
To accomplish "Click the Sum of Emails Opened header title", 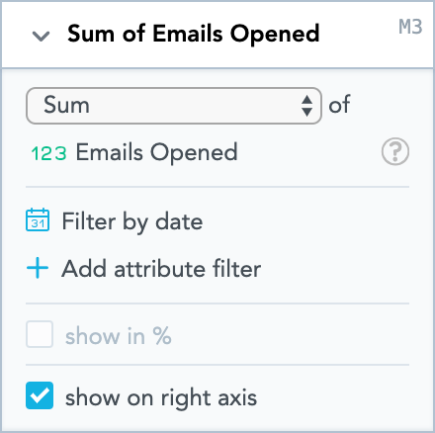I will (x=194, y=34).
